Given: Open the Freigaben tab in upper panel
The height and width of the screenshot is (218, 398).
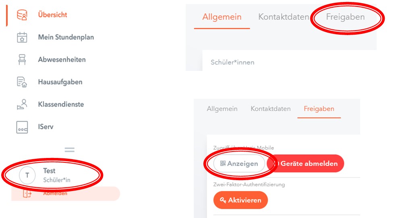Looking at the screenshot, I should click(345, 17).
